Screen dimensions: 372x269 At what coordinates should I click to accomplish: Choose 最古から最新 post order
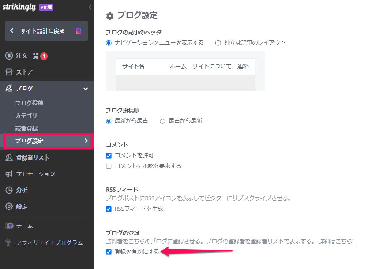coord(162,121)
